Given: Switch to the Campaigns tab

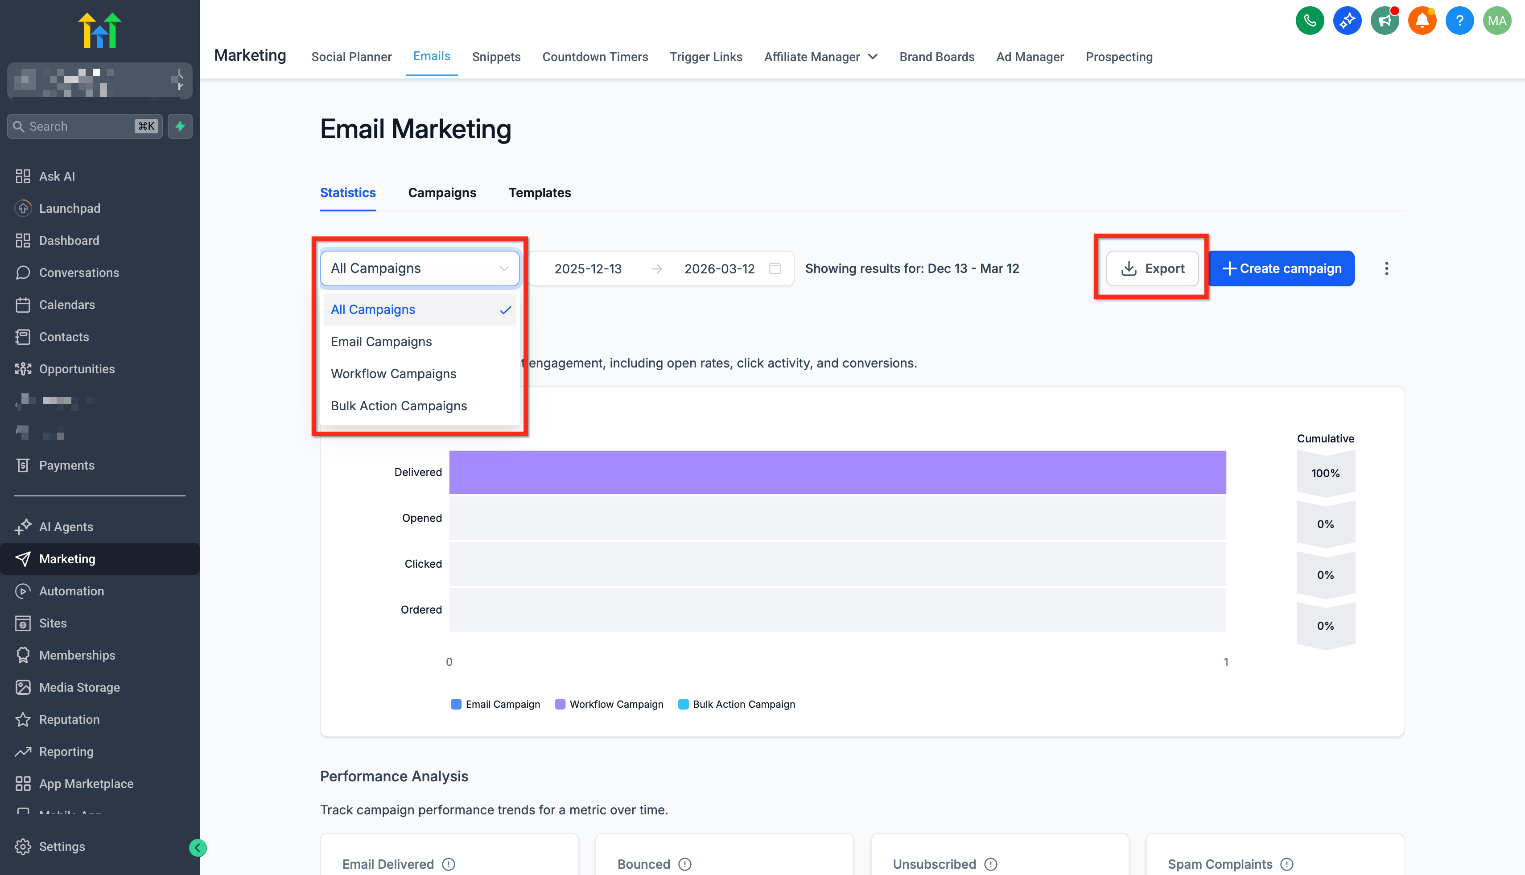Looking at the screenshot, I should (441, 193).
